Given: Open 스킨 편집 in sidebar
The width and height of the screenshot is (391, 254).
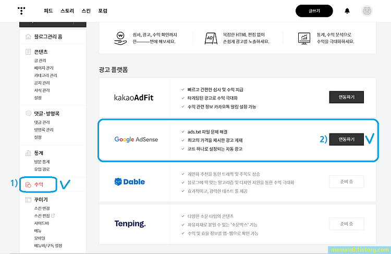Looking at the screenshot, I should 42,216.
